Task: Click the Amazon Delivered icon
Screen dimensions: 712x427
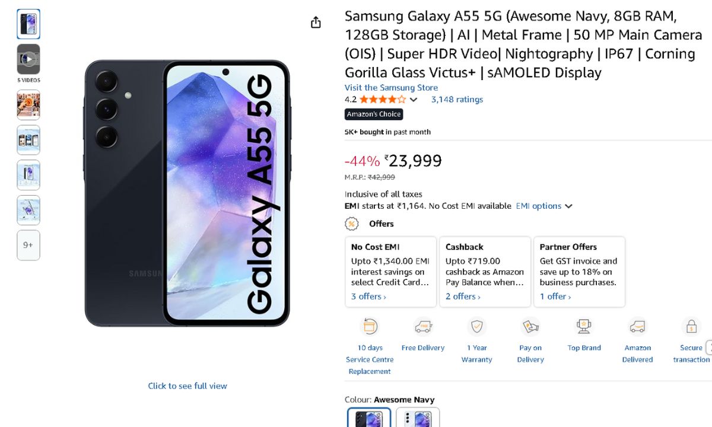Action: (637, 327)
